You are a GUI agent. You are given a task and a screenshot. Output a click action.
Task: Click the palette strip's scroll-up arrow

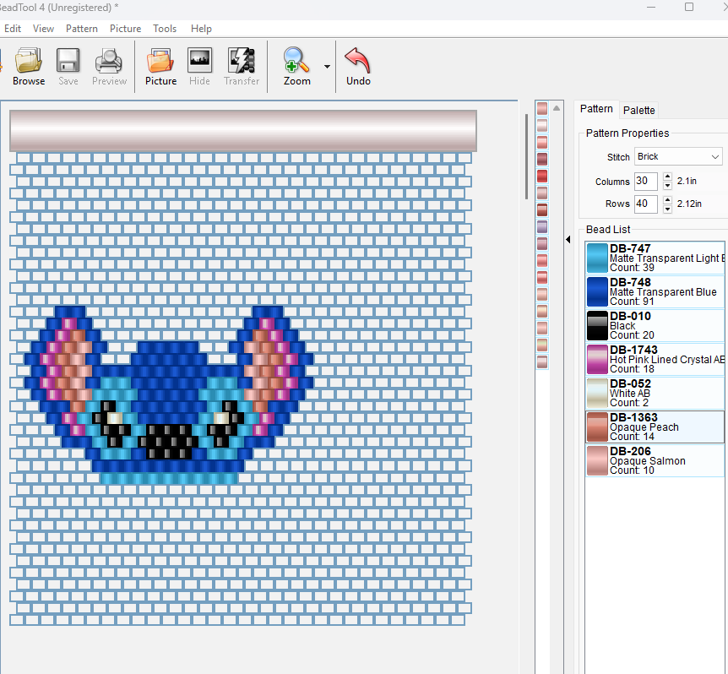click(557, 108)
